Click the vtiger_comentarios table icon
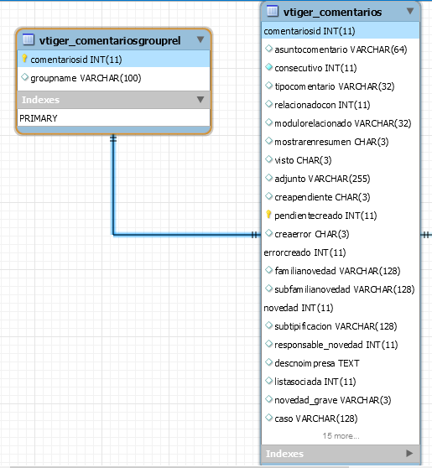Viewport: 432px width, 468px height. pyautogui.click(x=273, y=11)
